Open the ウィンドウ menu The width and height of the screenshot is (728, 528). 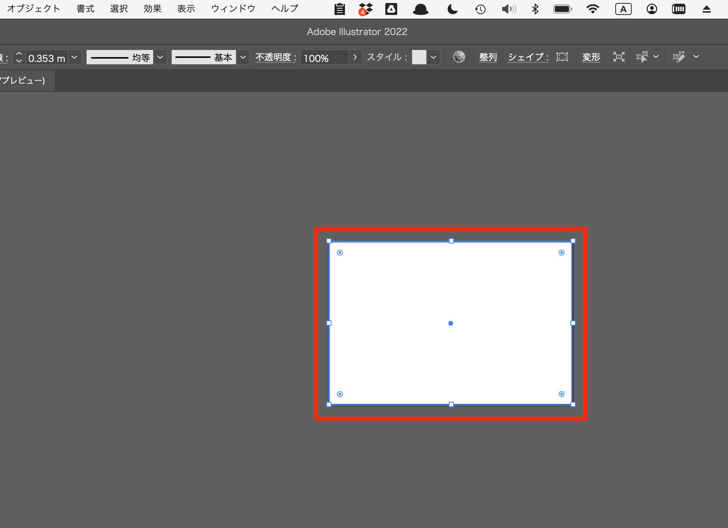click(x=233, y=9)
